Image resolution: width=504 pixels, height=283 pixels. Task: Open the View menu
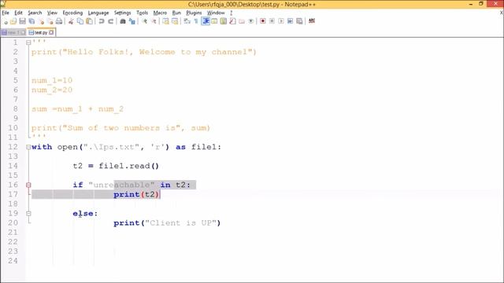click(52, 13)
